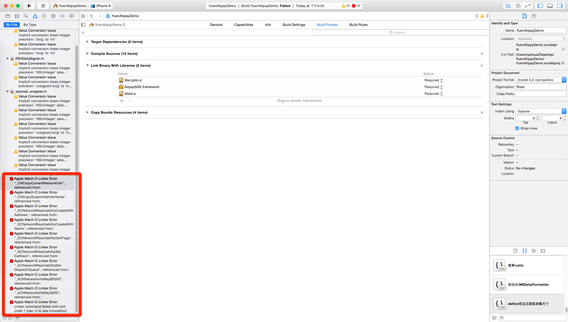The width and height of the screenshot is (568, 322).
Task: Switch to the Info tab
Action: tap(268, 25)
